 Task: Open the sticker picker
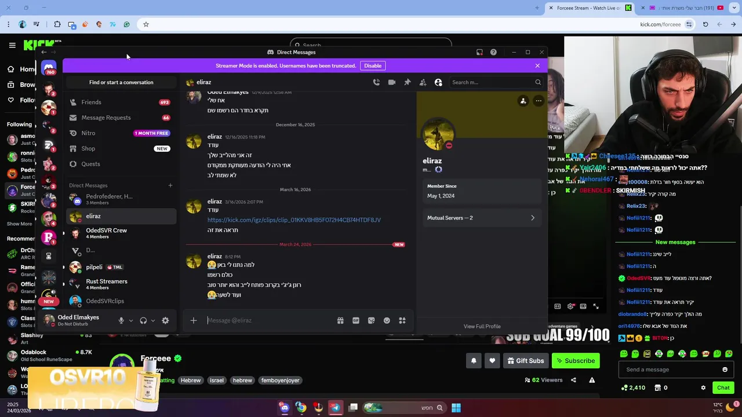coord(371,320)
